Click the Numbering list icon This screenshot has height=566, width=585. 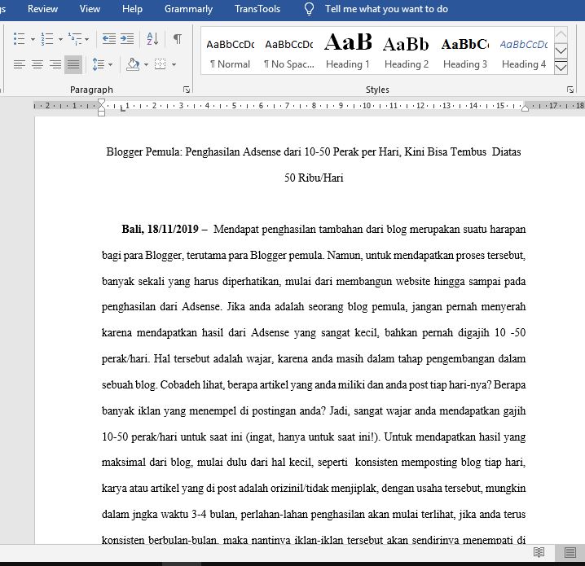click(47, 39)
